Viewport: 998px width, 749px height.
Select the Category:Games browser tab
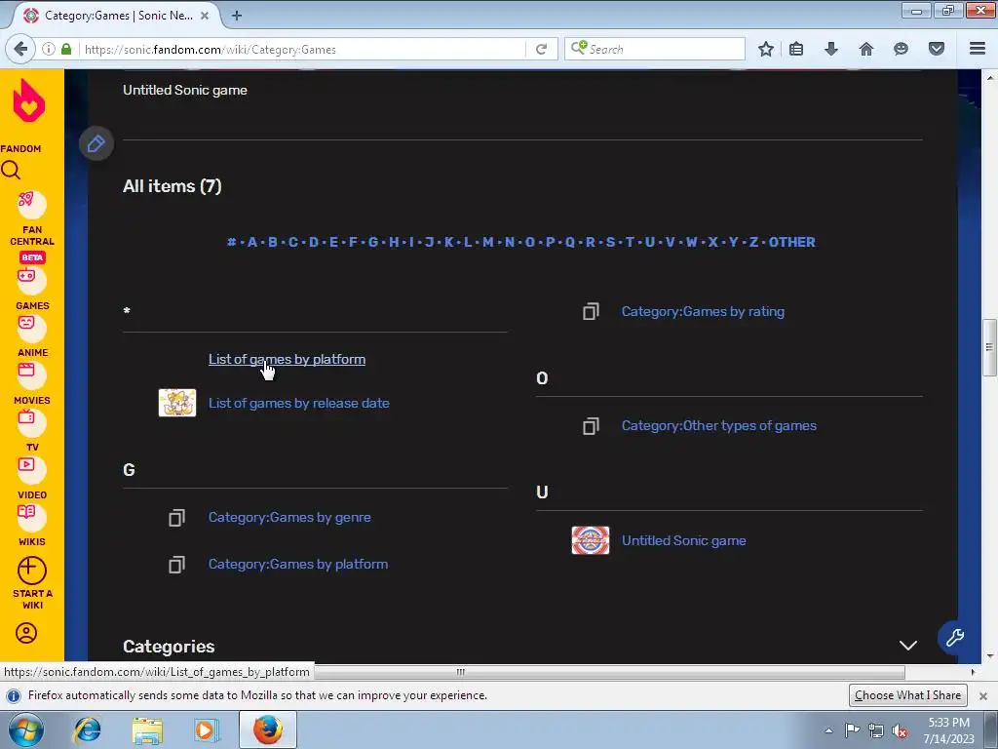[118, 16]
